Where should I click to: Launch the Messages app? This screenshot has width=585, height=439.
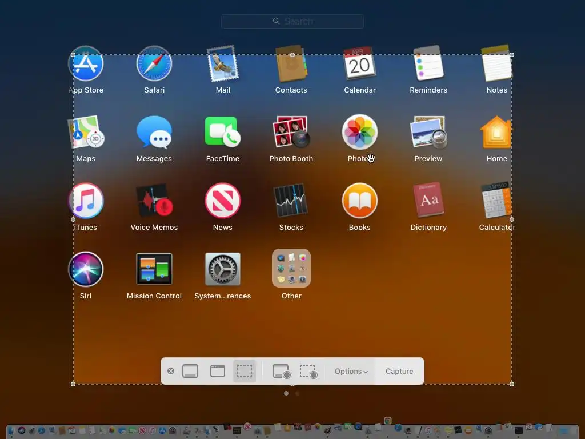point(154,132)
